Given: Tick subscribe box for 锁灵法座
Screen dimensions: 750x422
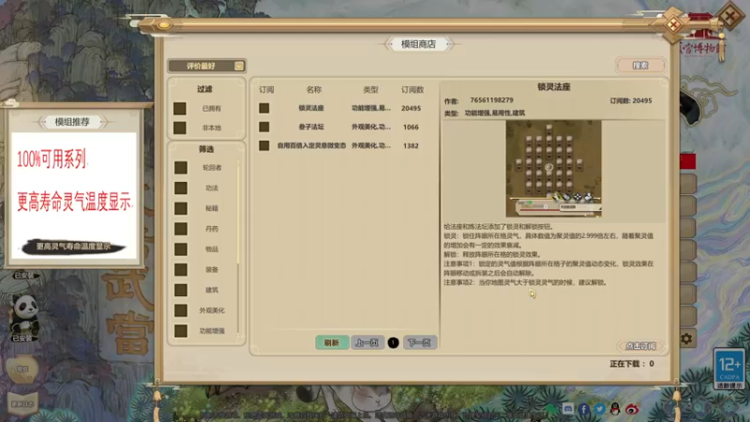Looking at the screenshot, I should (264, 108).
